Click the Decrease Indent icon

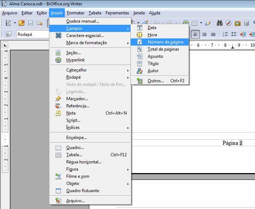243,34
